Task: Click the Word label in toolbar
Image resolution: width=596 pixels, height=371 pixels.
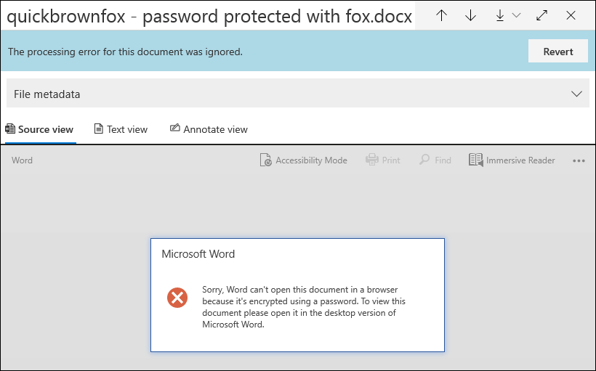Action: point(22,160)
